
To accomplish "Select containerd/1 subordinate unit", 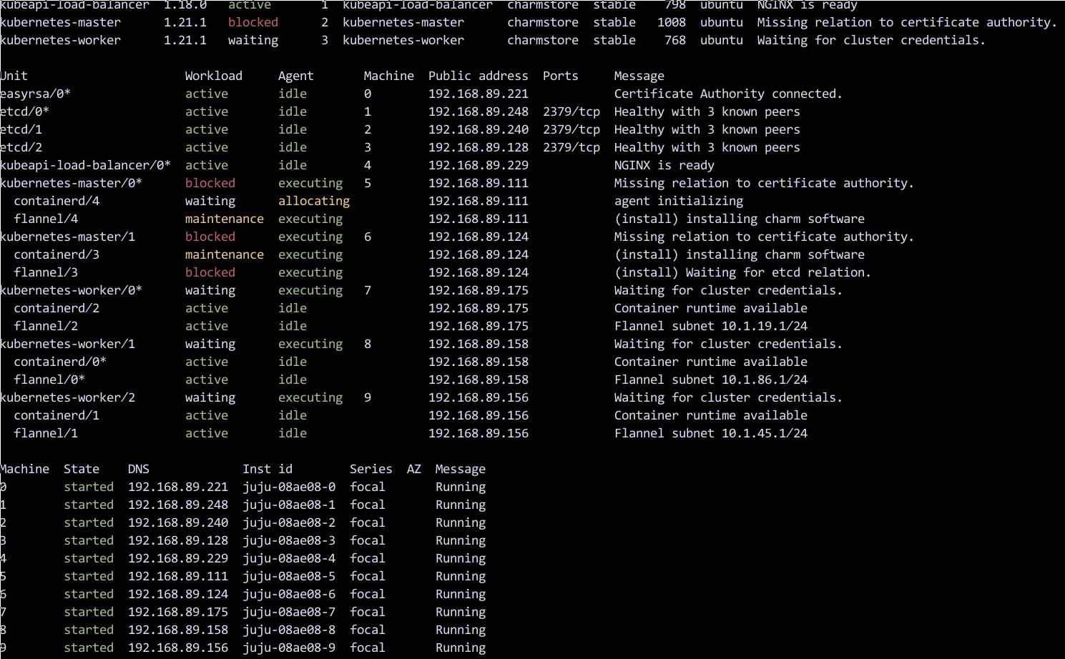I will (x=57, y=415).
